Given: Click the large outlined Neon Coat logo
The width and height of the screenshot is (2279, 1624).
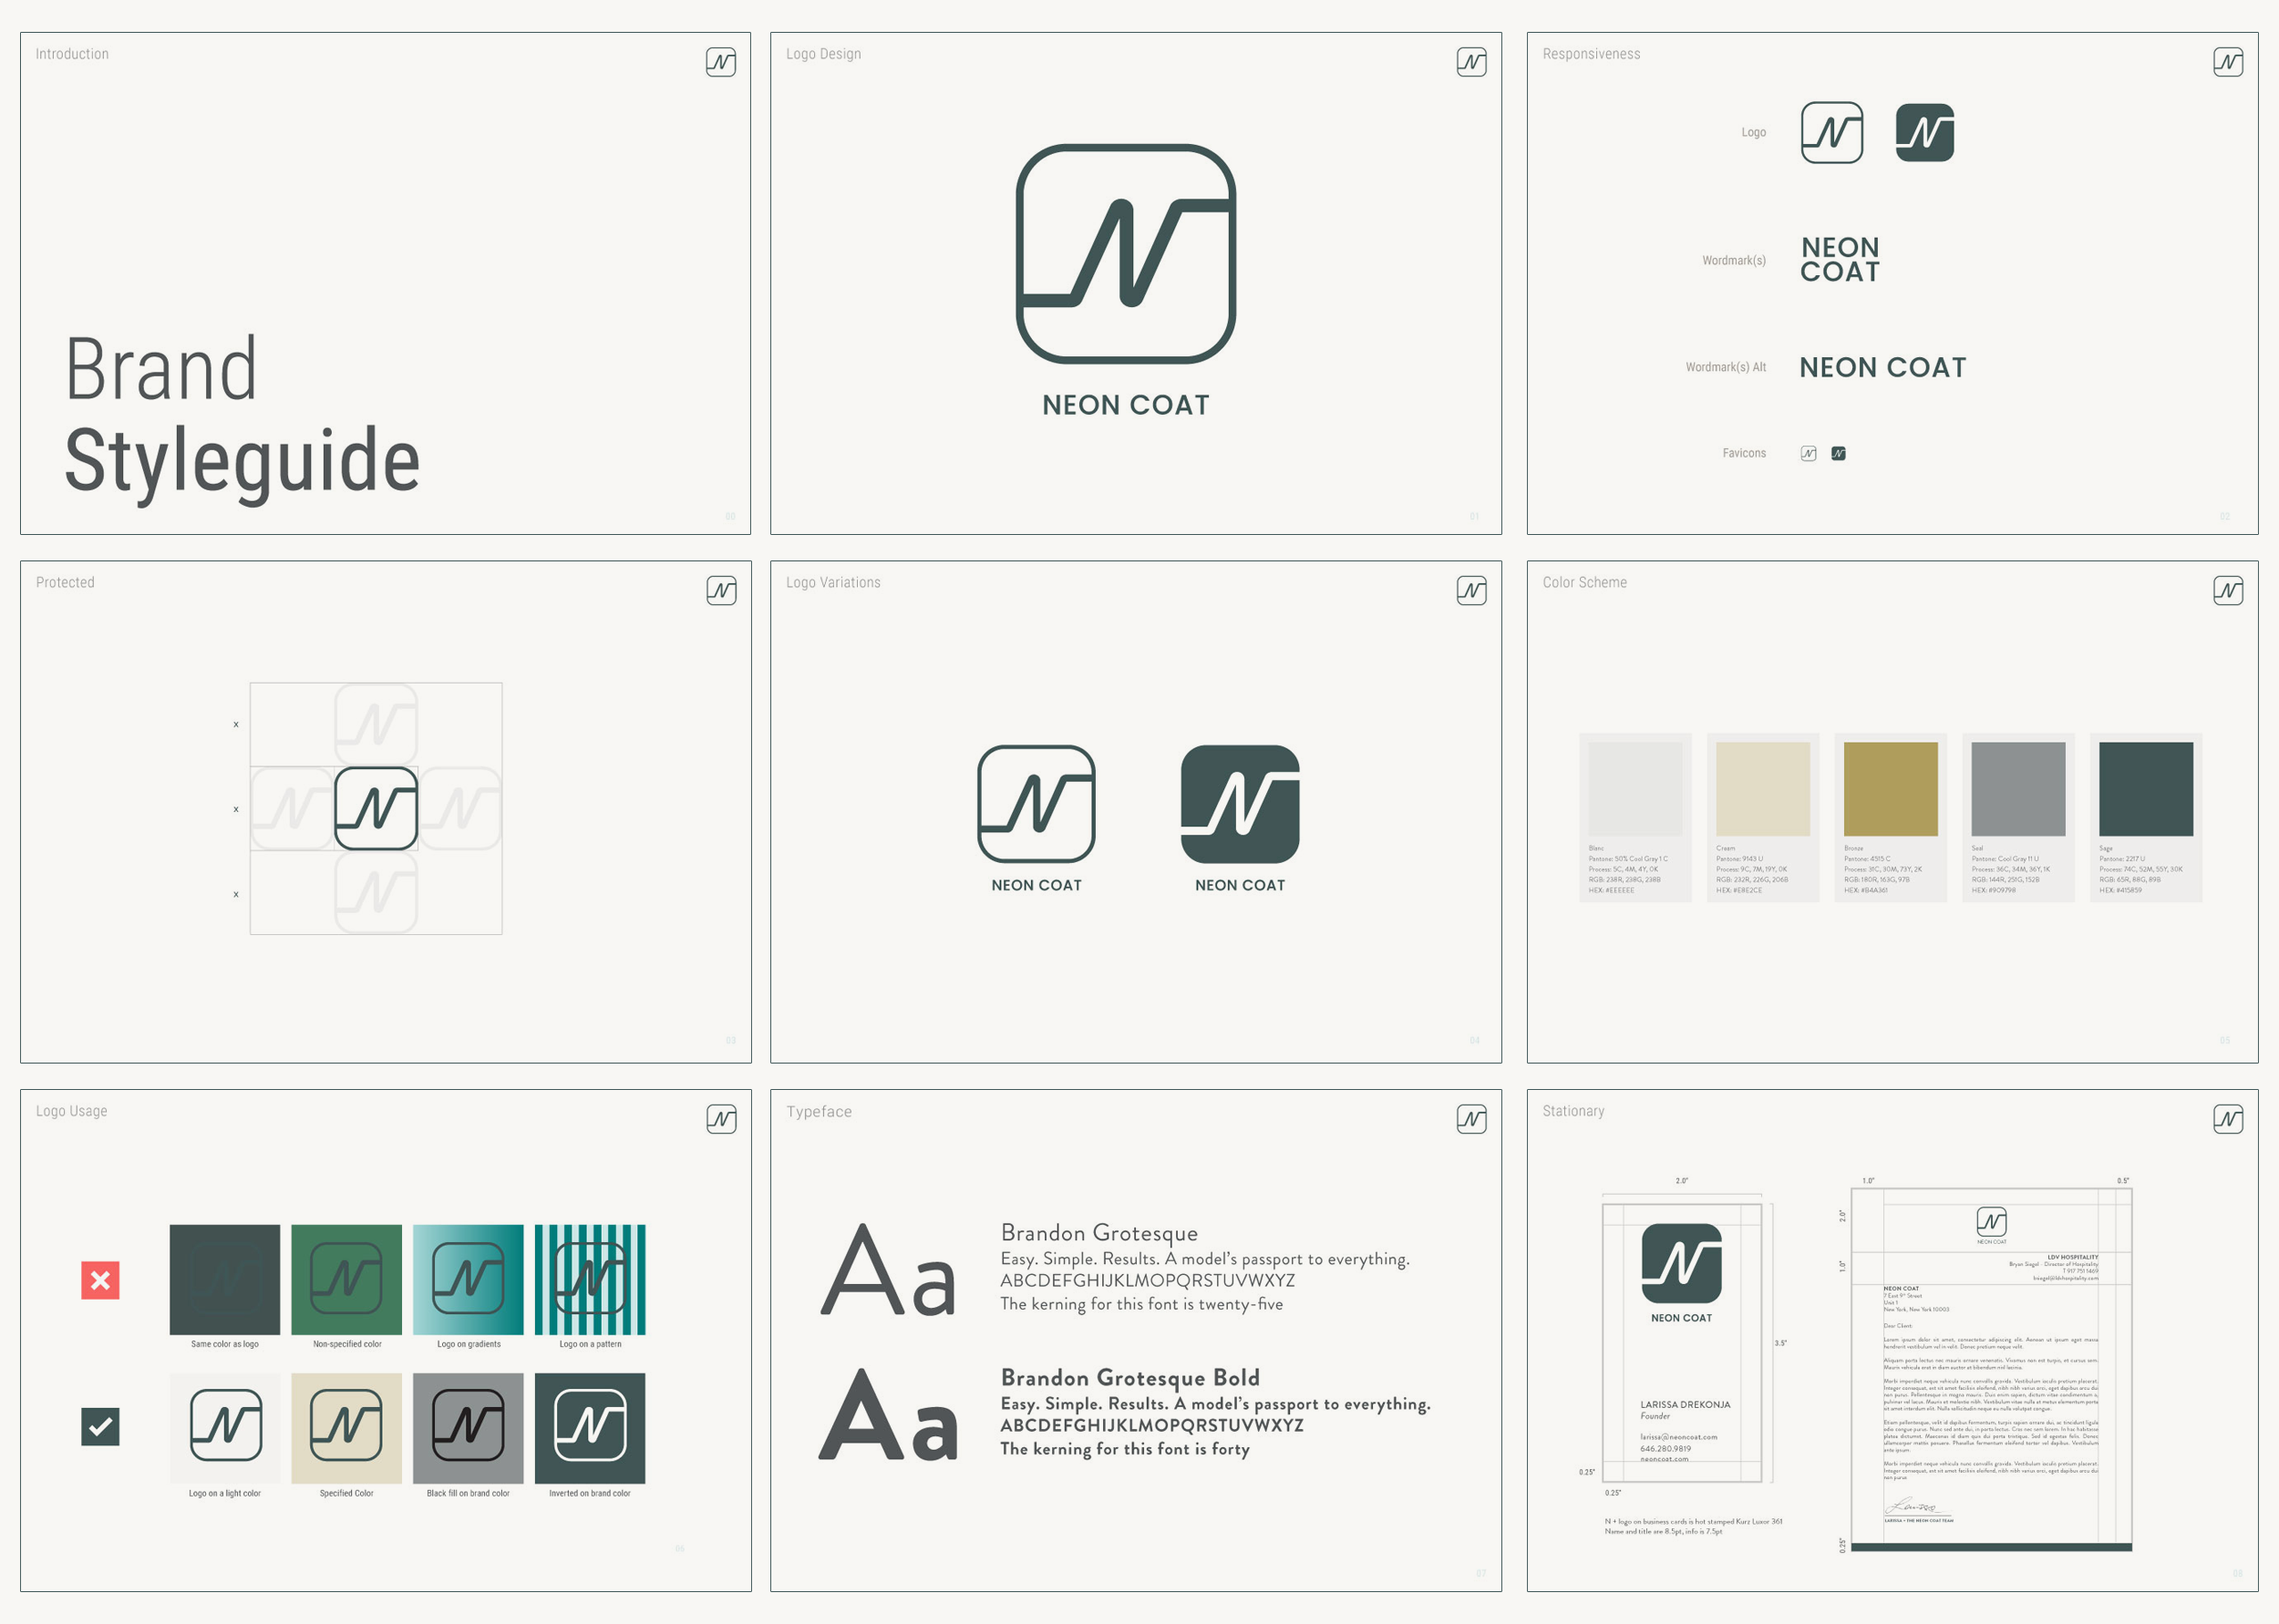Looking at the screenshot, I should (x=1125, y=253).
